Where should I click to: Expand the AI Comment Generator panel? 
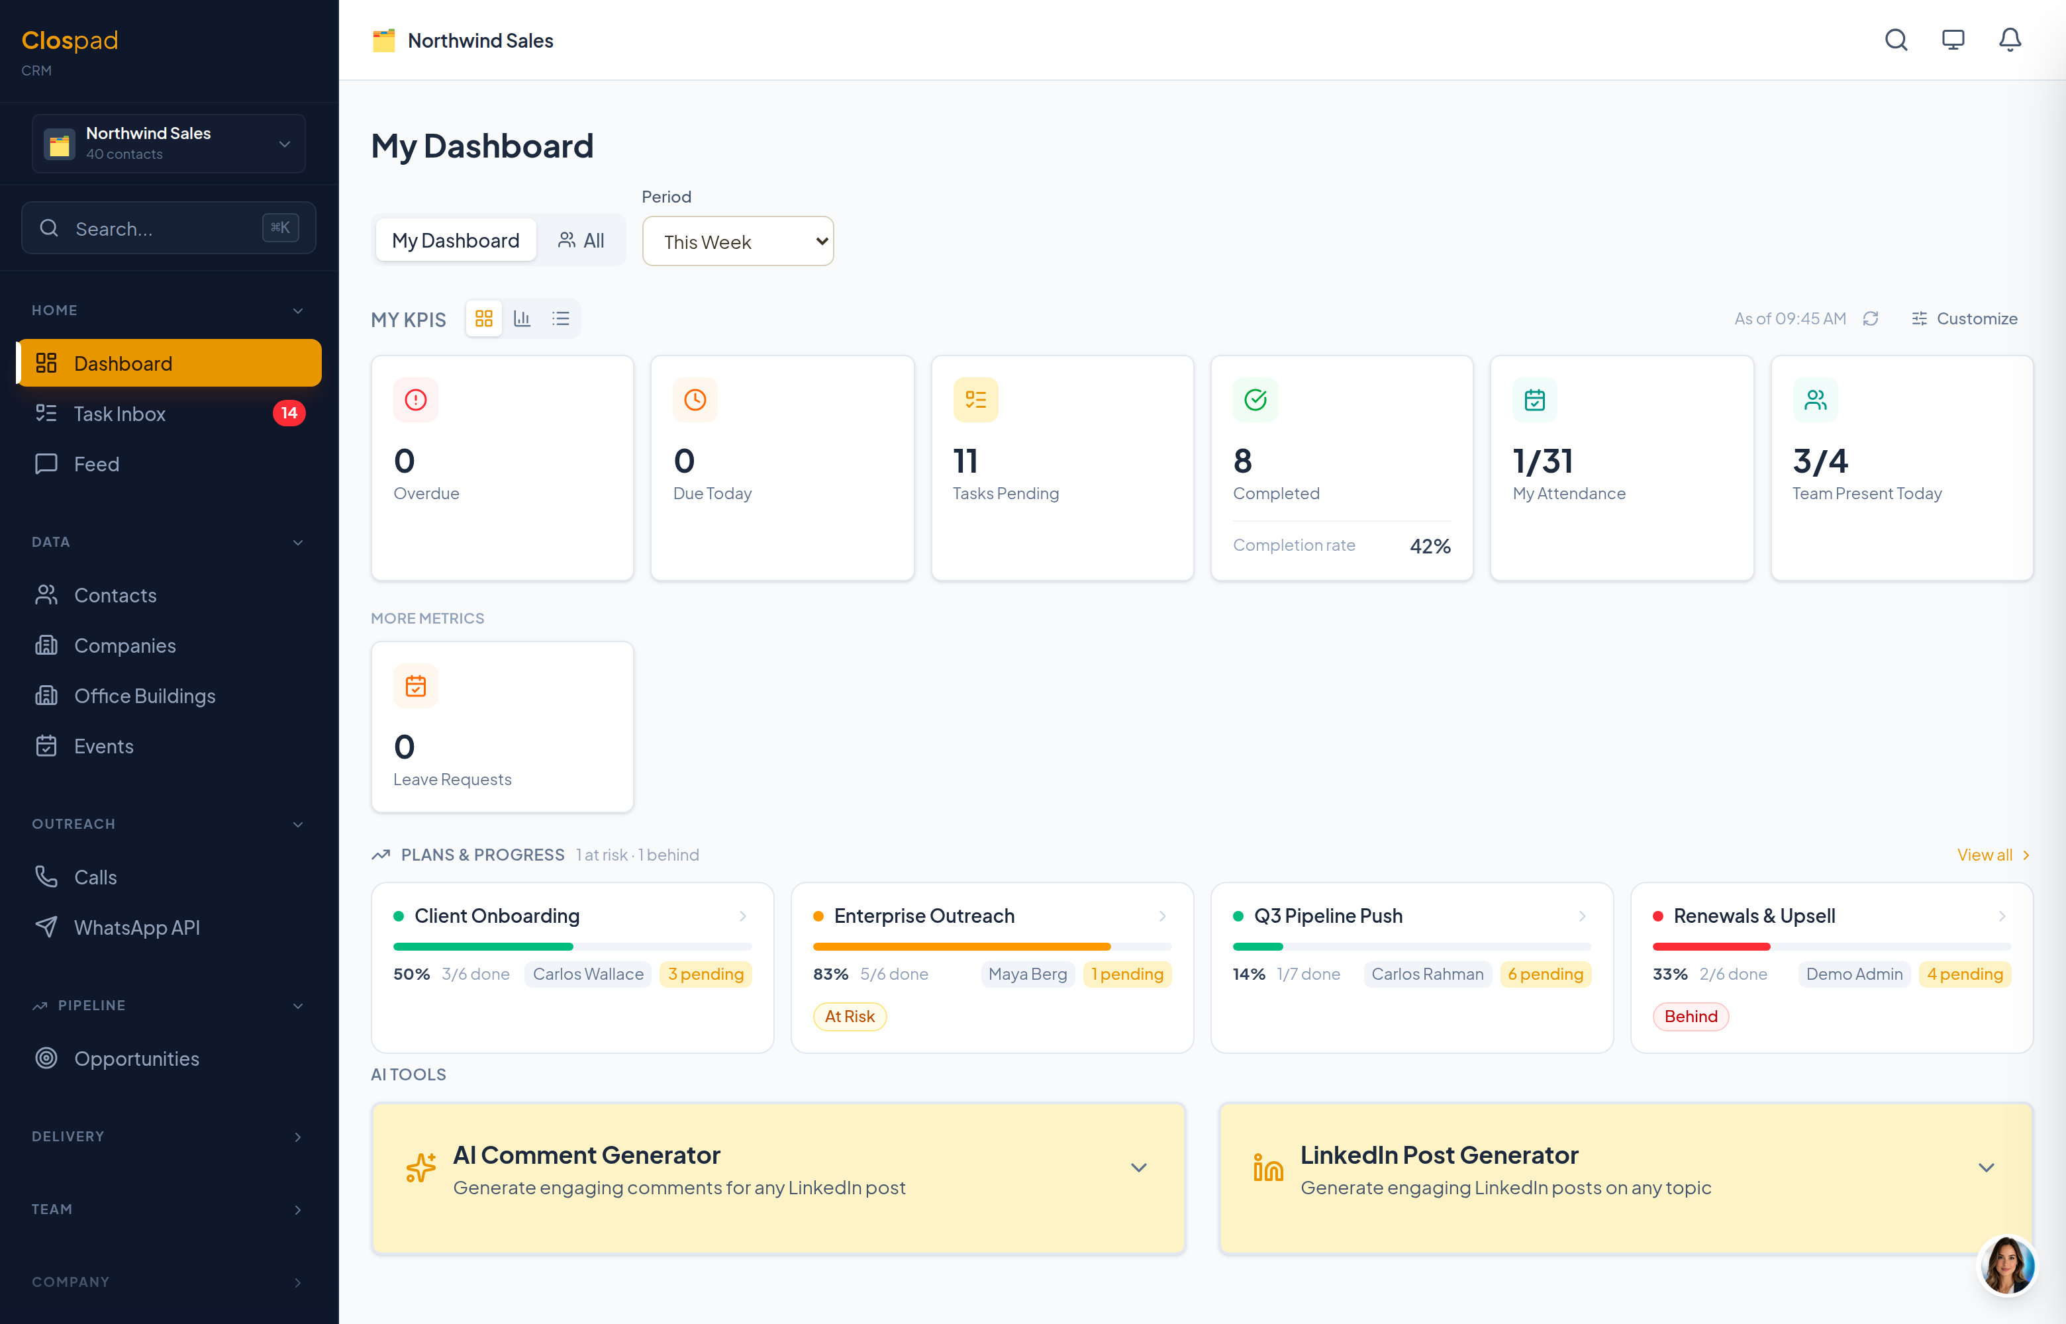pos(1138,1168)
